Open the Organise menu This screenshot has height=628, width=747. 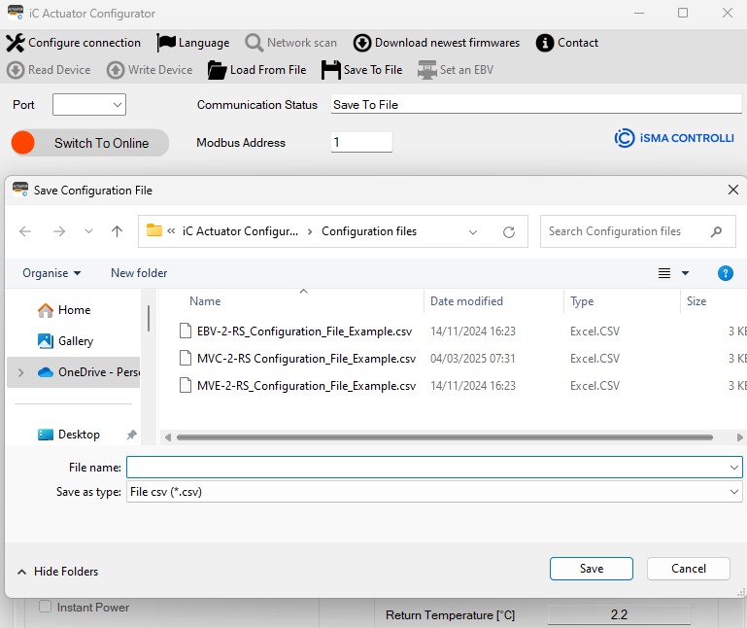51,273
